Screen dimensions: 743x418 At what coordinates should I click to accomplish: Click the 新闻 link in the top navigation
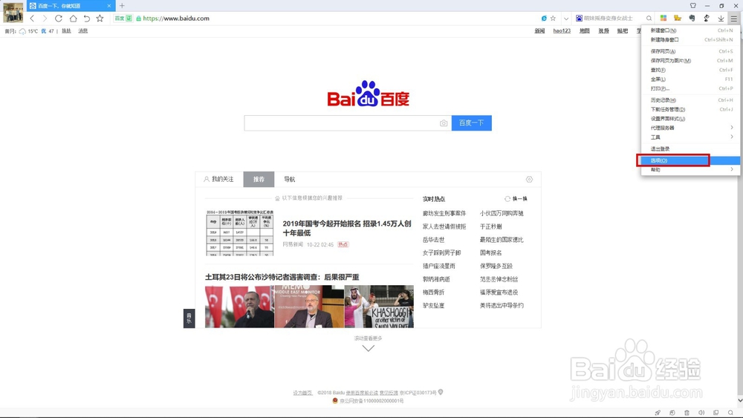(x=539, y=30)
